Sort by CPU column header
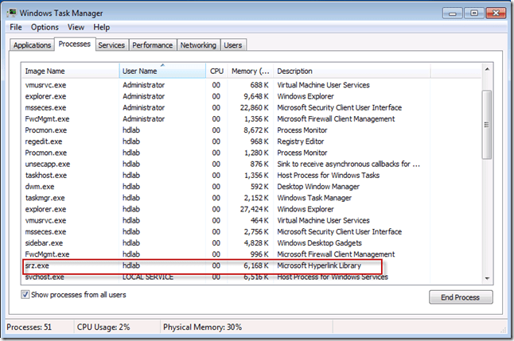 [x=216, y=71]
